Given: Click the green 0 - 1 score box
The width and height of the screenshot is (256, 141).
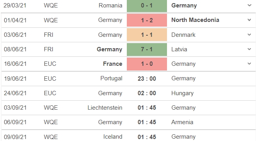Looking at the screenshot, I should (147, 6).
